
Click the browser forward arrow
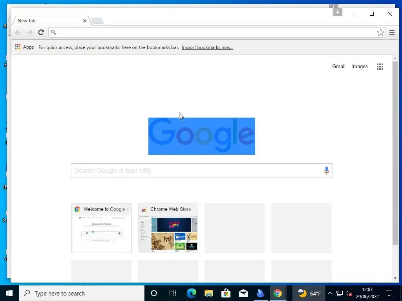point(30,32)
